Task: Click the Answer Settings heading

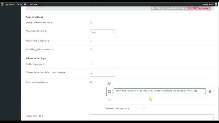Action: click(34, 17)
